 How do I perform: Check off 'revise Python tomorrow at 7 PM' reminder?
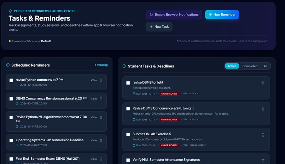(11, 80)
